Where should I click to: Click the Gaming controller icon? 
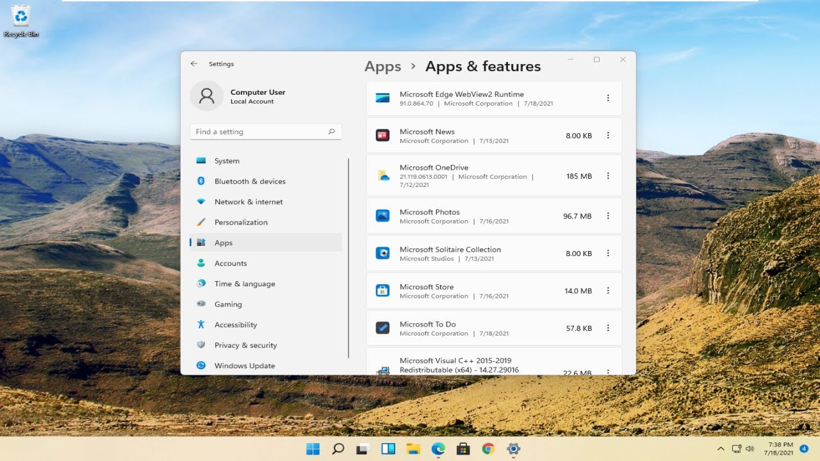point(201,304)
